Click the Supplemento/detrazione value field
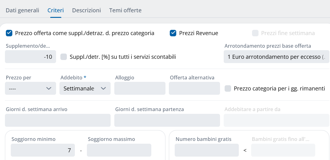Image resolution: width=330 pixels, height=160 pixels. [x=30, y=57]
